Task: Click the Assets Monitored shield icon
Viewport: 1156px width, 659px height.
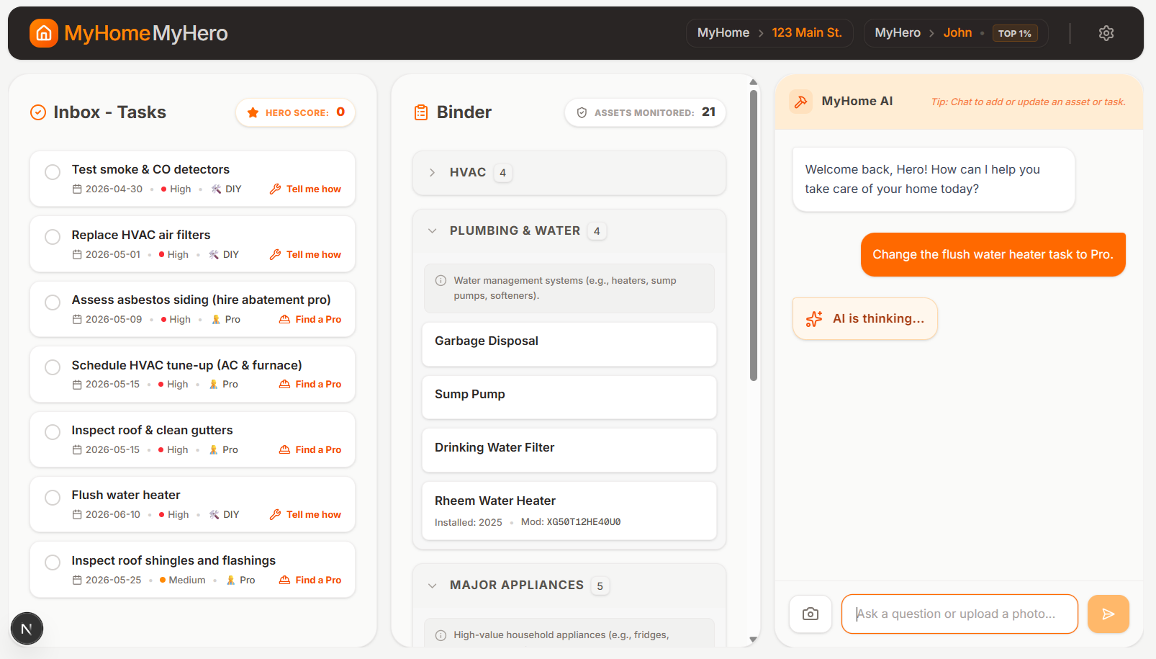Action: point(582,112)
